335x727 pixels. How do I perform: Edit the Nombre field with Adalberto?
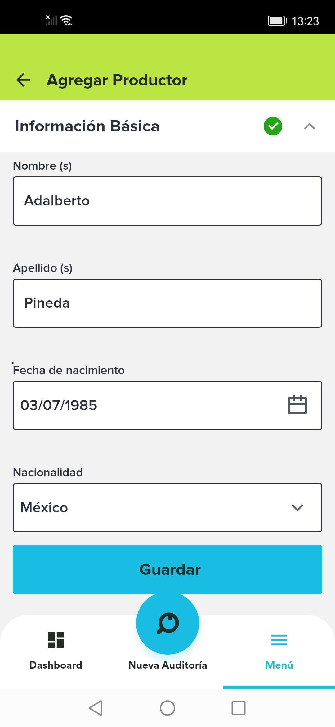coord(167,201)
